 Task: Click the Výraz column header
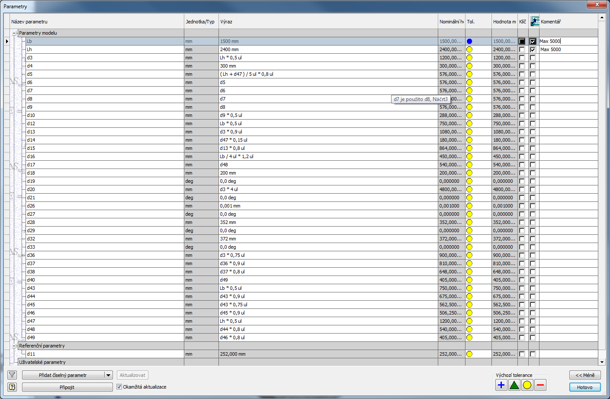[226, 22]
